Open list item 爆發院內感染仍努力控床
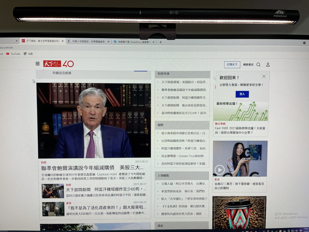This screenshot has width=309, height=232. pyautogui.click(x=181, y=214)
